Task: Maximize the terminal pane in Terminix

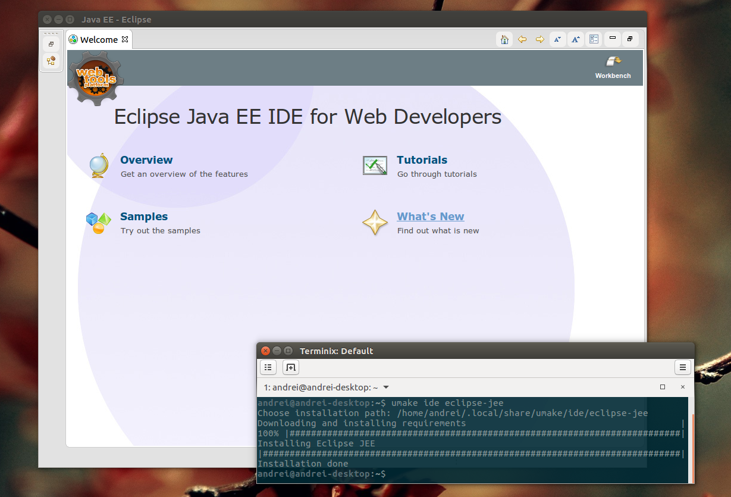Action: point(663,387)
